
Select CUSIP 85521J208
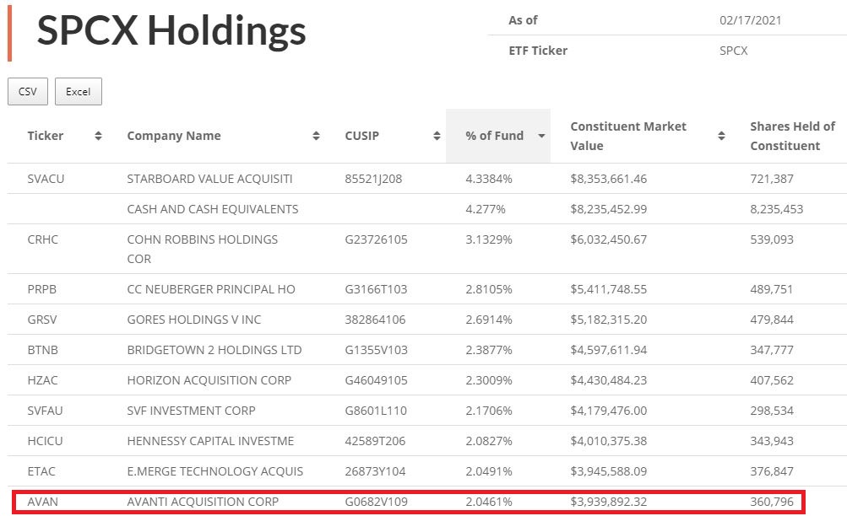373,179
